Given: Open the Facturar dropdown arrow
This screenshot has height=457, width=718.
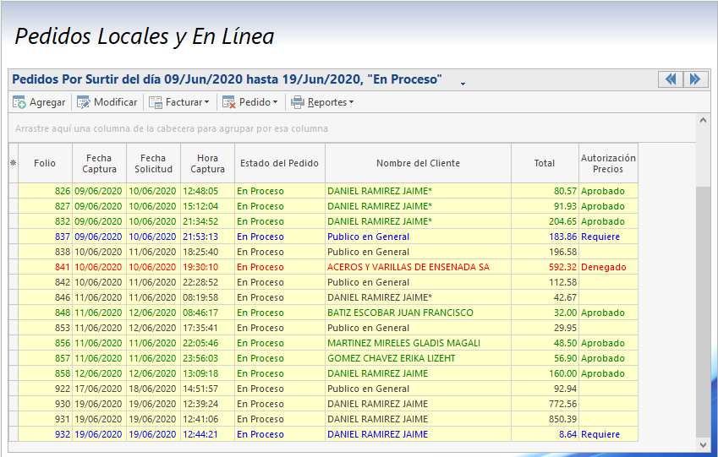Looking at the screenshot, I should coord(206,103).
